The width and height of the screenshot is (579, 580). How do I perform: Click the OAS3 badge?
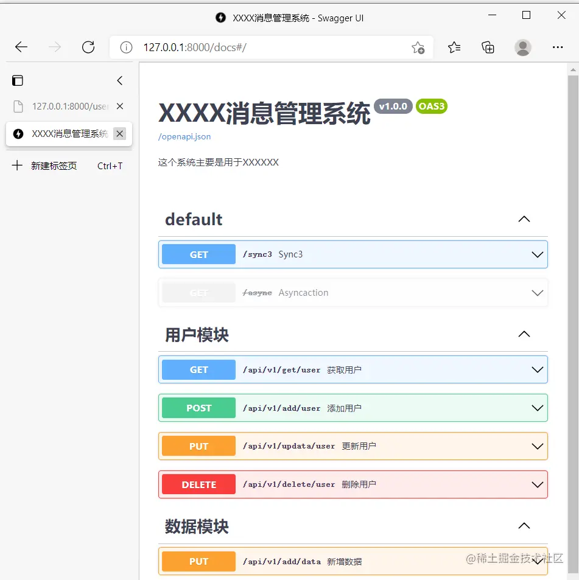pyautogui.click(x=432, y=106)
